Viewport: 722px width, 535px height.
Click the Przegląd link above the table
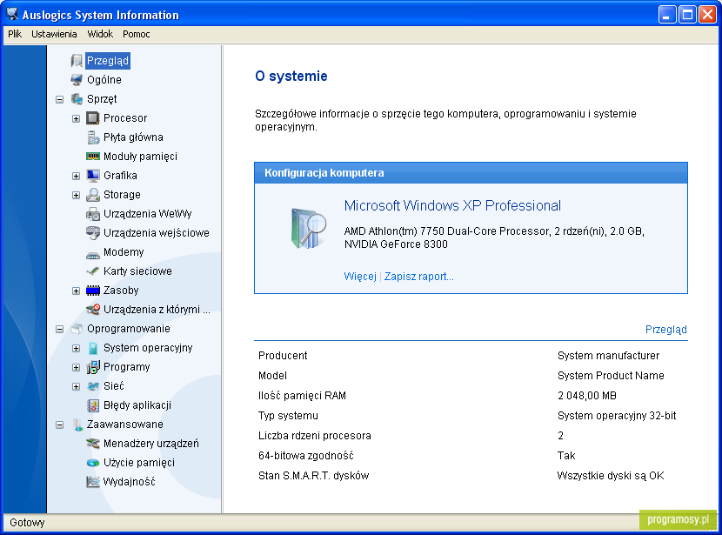(665, 330)
